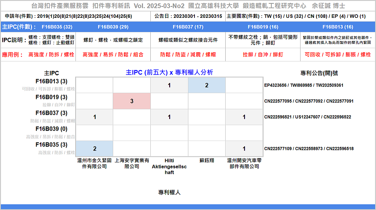Select the F16B019 (16) header cell
376x210 pixels.
pyautogui.click(x=263, y=27)
